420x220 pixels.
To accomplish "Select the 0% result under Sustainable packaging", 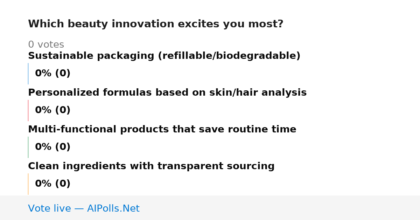I will click(x=53, y=74).
